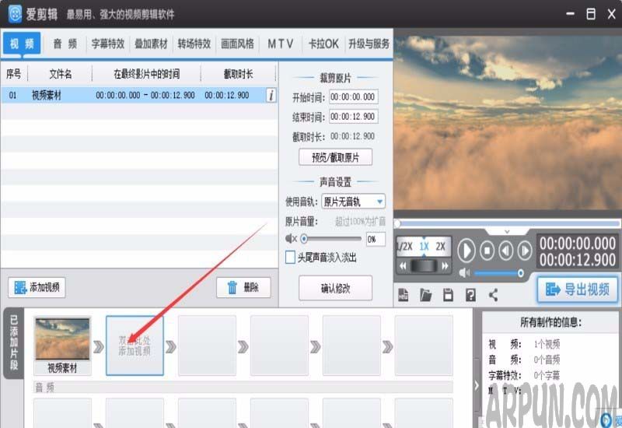The image size is (622, 428).
Task: Click the 开始时间 input field
Action: 354,96
